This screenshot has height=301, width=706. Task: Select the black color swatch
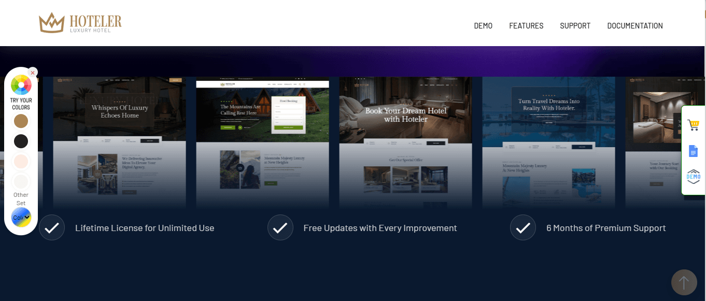tap(21, 141)
